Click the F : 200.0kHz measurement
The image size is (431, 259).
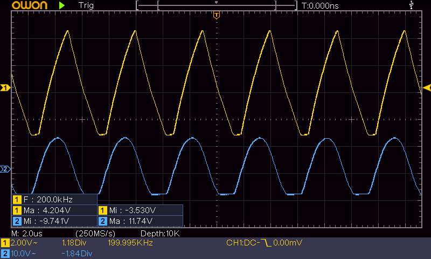[x=48, y=199]
